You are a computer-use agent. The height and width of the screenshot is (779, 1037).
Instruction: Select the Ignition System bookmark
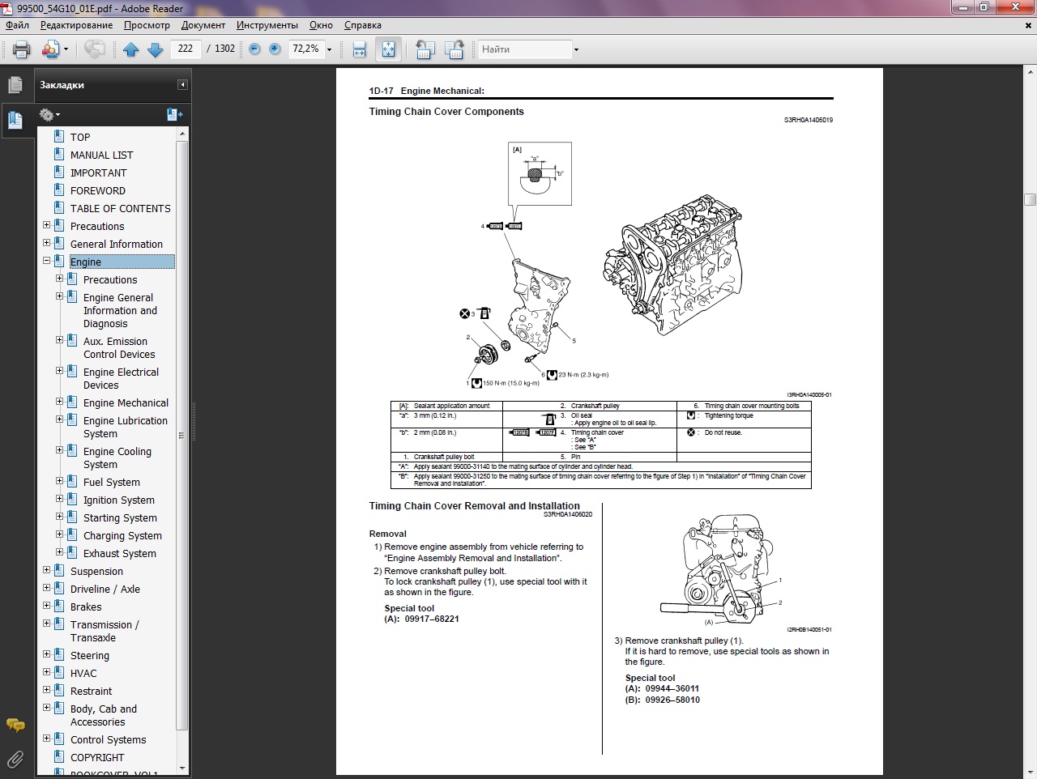(x=119, y=500)
